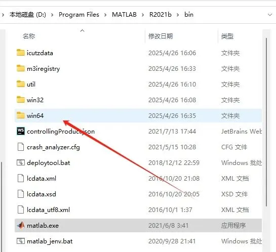Screen dimensions: 276x252
Task: Select the icutzdata file name
Action: pos(40,53)
